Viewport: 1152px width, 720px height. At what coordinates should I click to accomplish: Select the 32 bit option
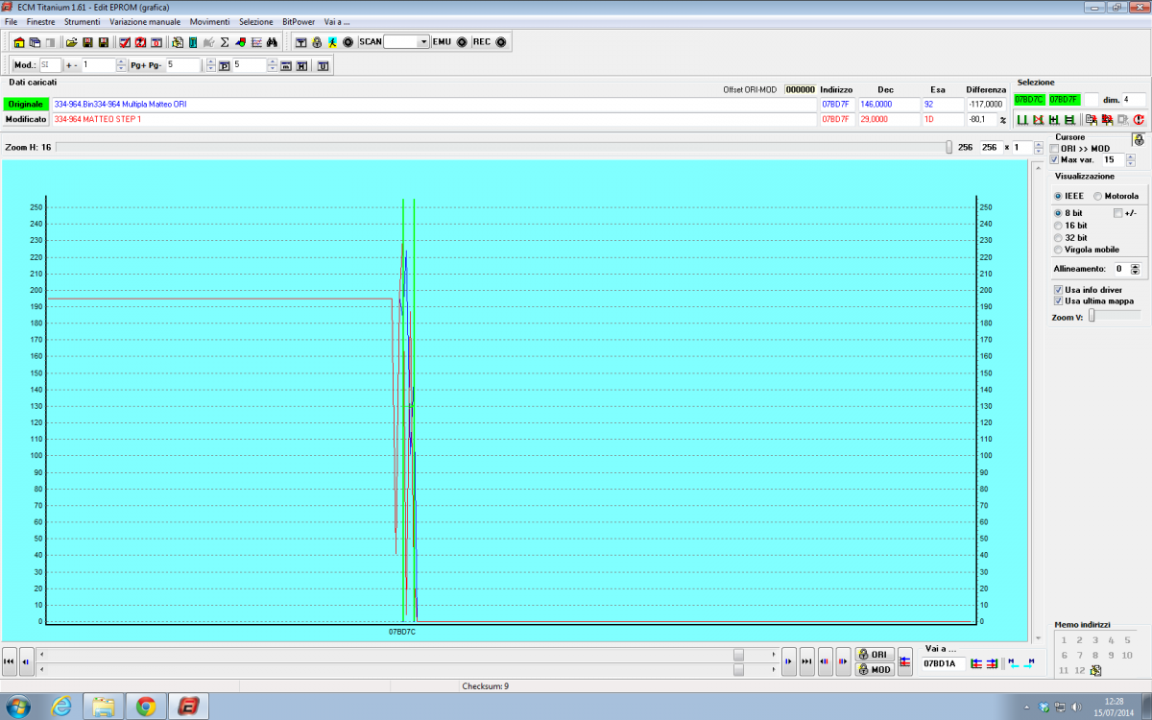1058,237
